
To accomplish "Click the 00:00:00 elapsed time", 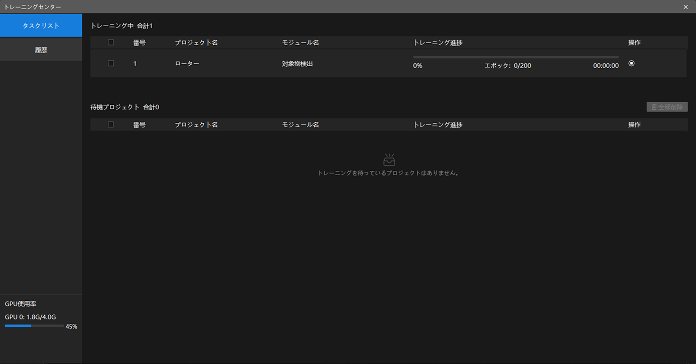I will (606, 66).
